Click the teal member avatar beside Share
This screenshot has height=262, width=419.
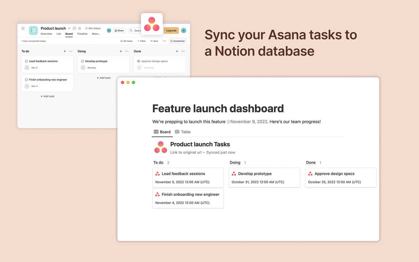pos(109,30)
